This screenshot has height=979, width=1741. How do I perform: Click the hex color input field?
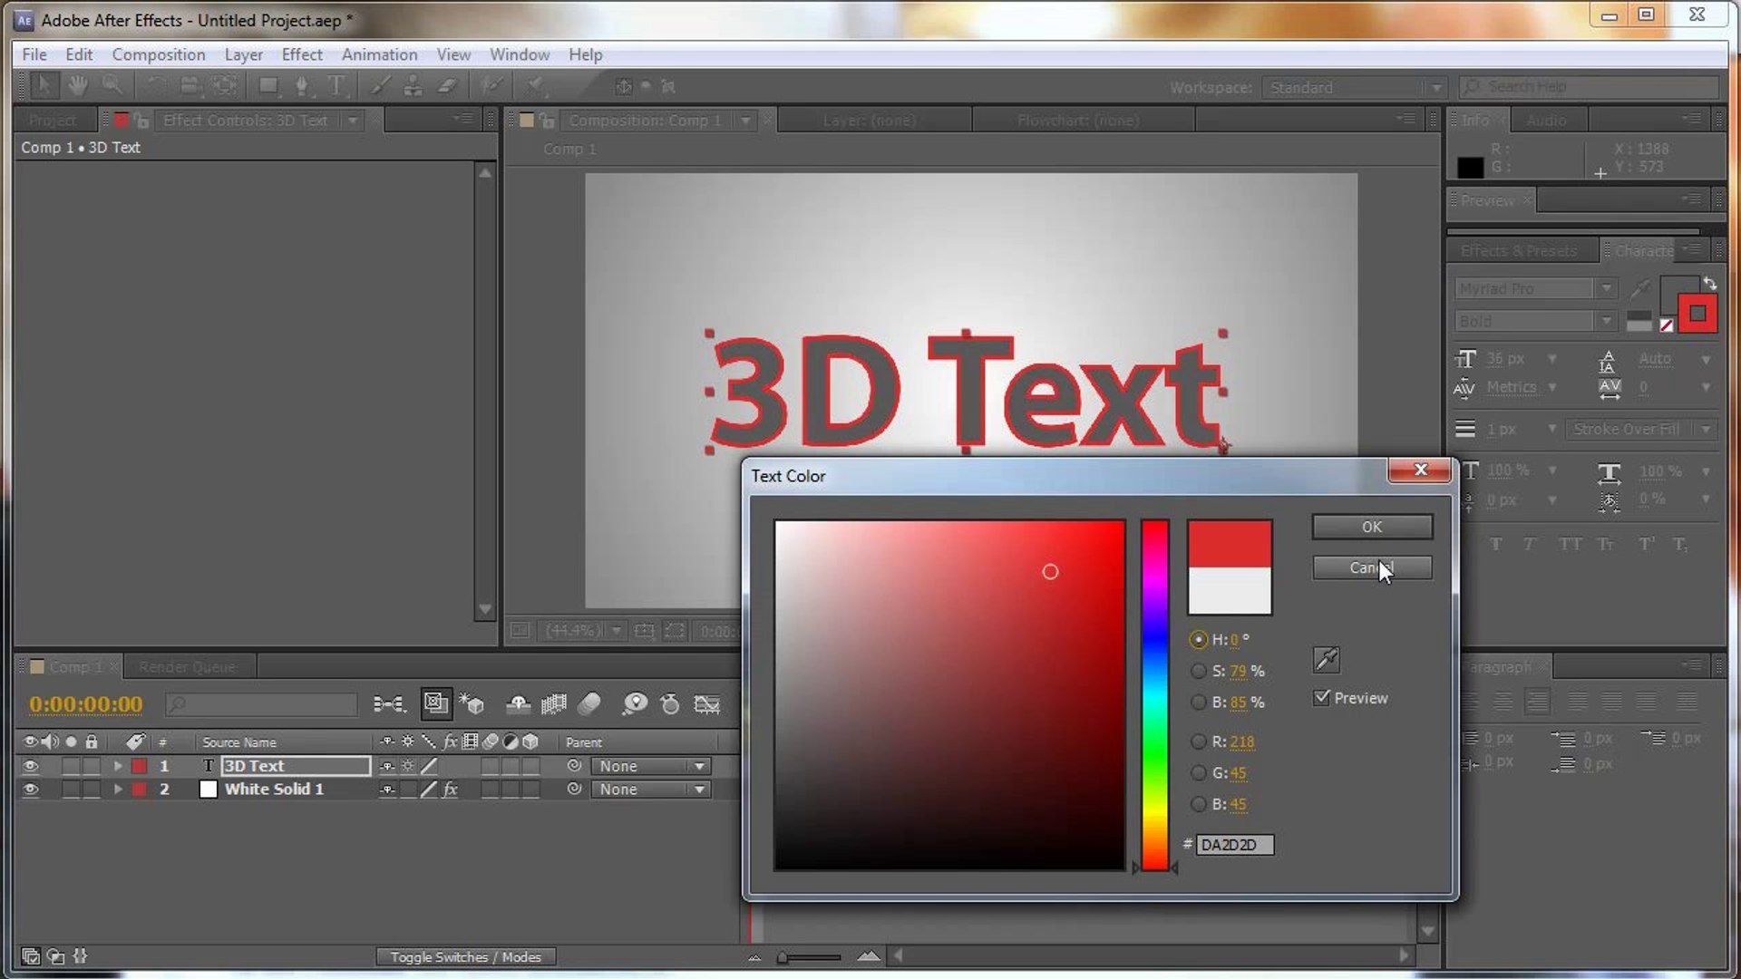click(1234, 845)
